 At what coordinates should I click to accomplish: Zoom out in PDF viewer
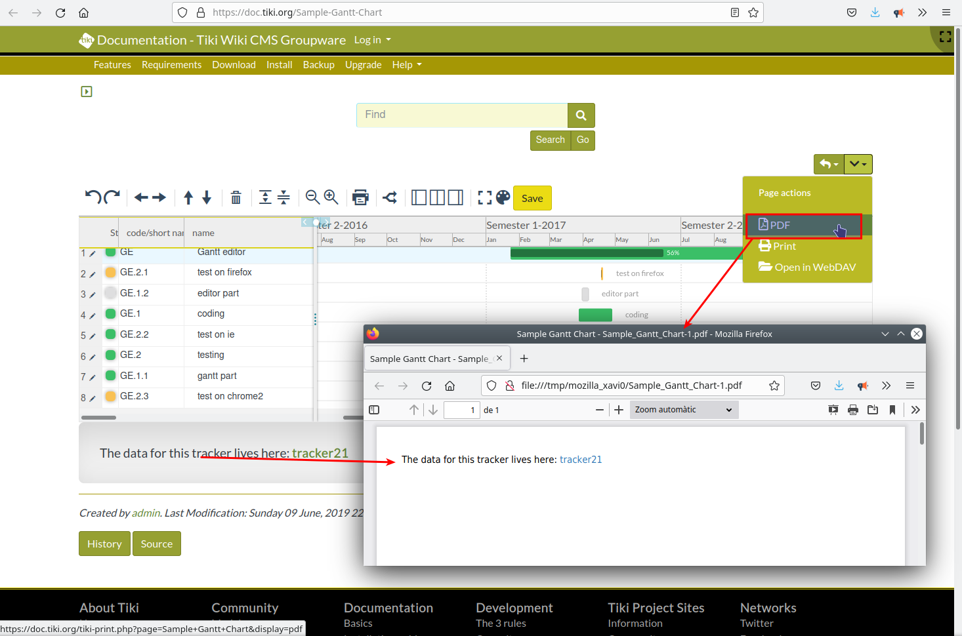tap(600, 410)
